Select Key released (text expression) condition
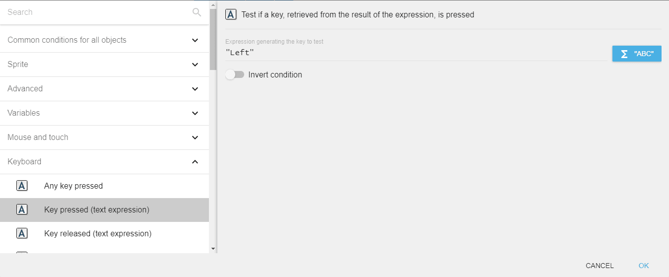Image resolution: width=669 pixels, height=277 pixels. 98,233
